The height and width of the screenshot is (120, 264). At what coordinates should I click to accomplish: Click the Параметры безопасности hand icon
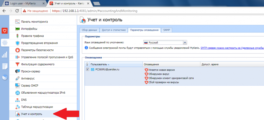(18, 50)
